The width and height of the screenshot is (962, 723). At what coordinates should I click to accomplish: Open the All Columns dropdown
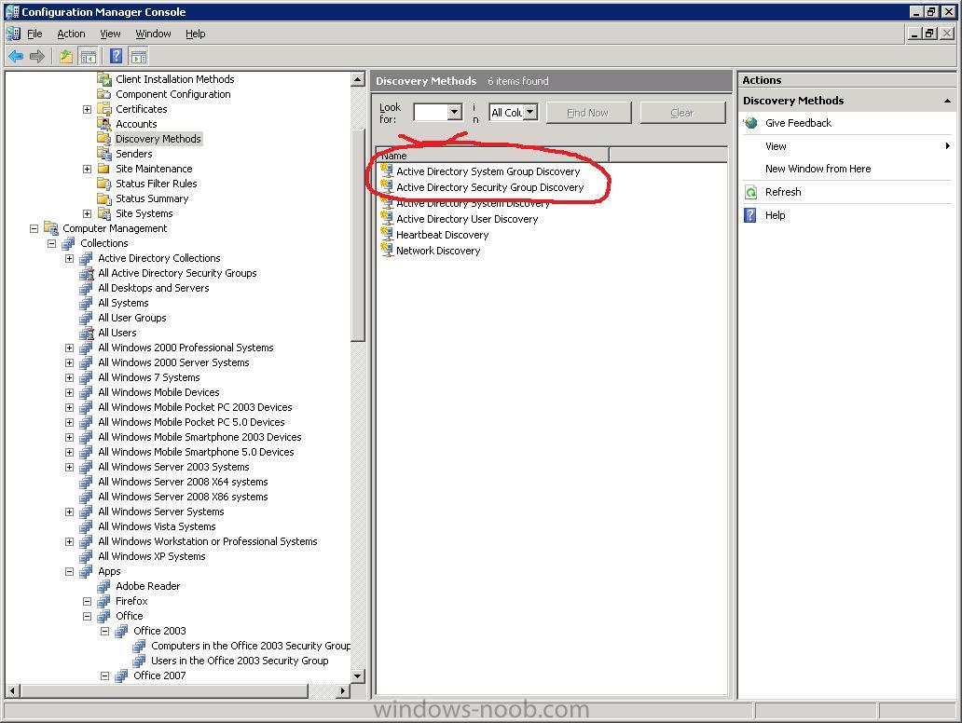coord(530,112)
